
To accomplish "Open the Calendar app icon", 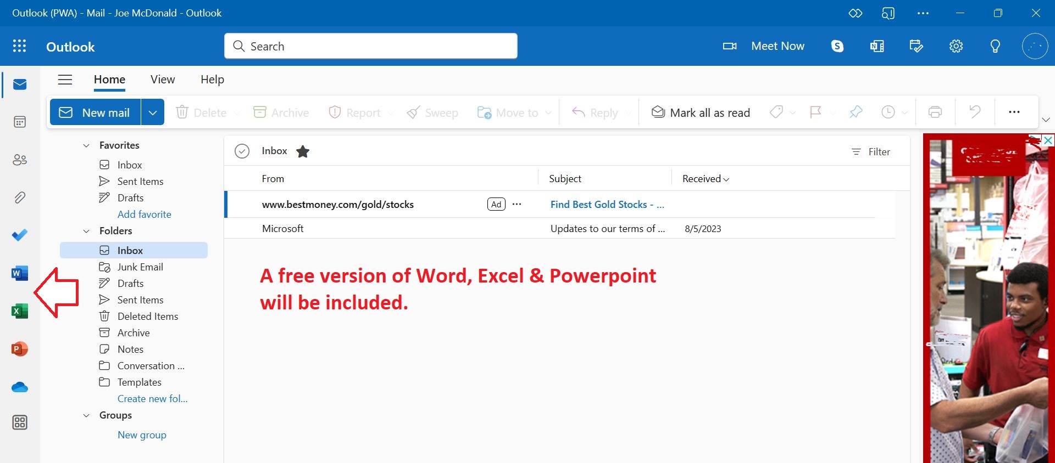I will (x=20, y=122).
